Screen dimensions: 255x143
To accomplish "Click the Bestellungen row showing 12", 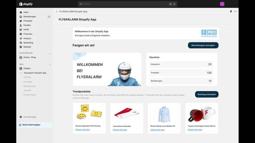I will coord(181,81).
